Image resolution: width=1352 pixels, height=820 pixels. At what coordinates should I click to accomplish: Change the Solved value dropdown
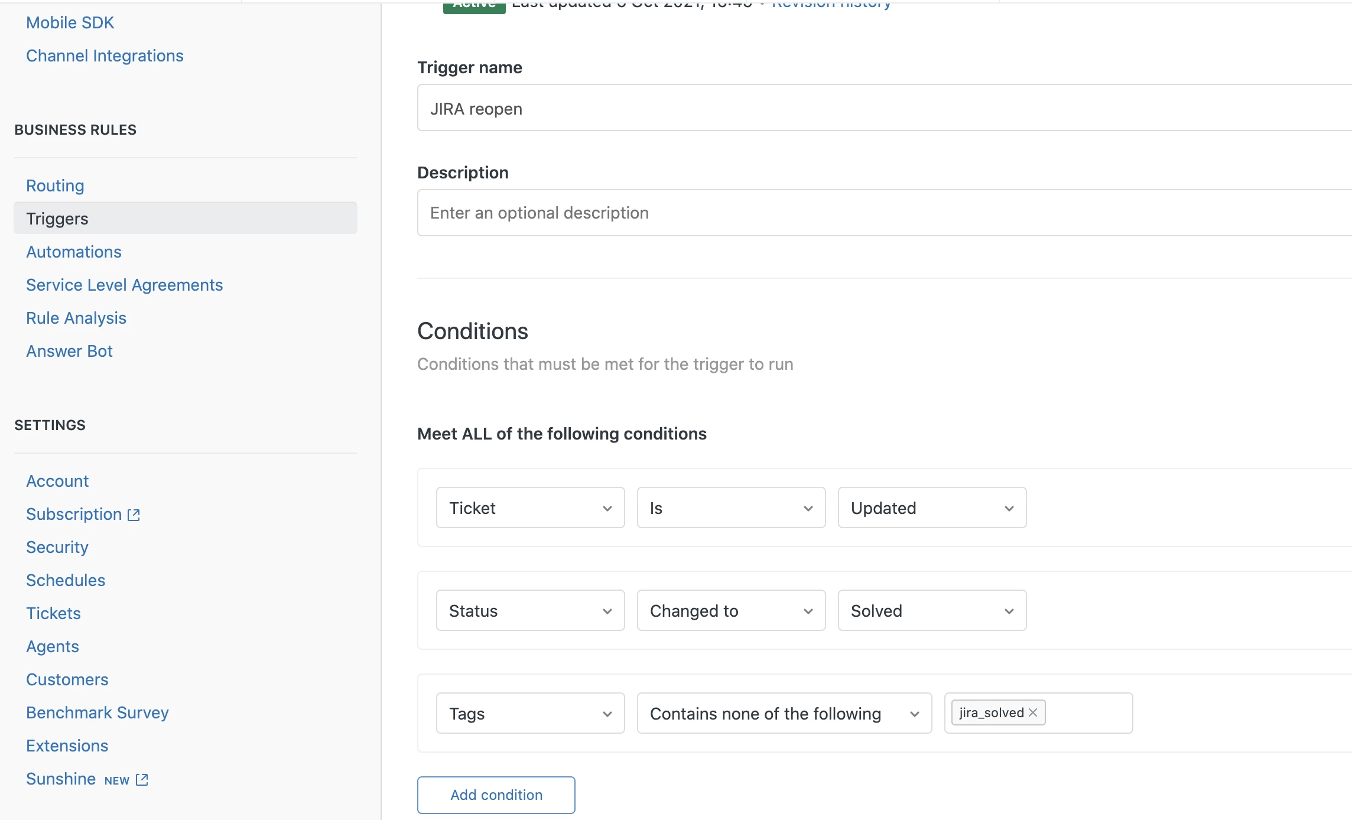[932, 611]
